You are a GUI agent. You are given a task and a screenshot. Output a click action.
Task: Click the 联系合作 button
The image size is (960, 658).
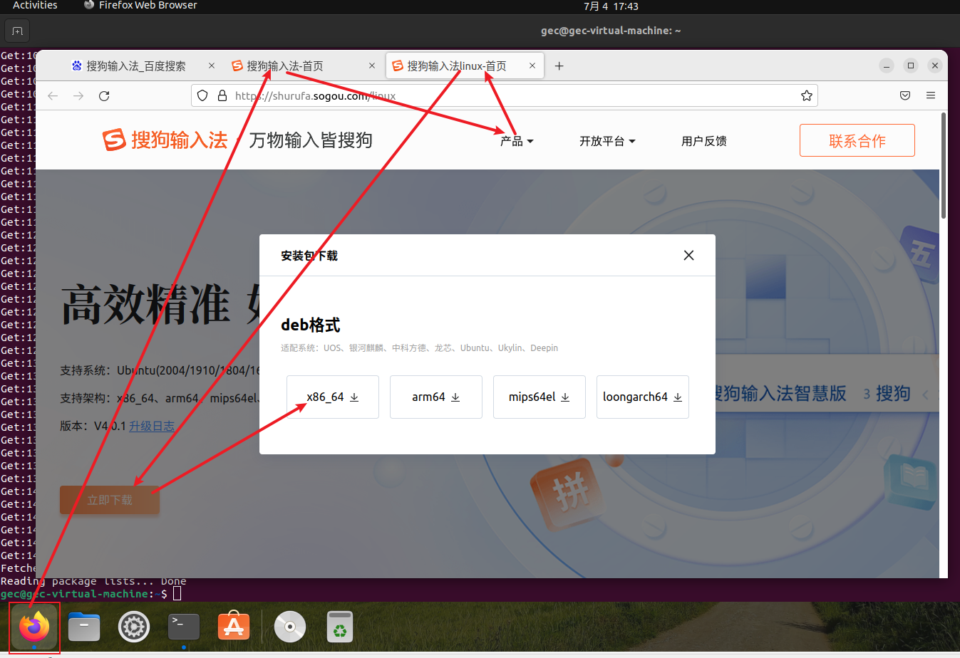pyautogui.click(x=857, y=141)
